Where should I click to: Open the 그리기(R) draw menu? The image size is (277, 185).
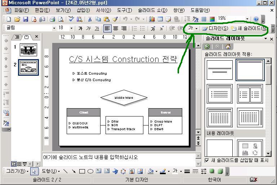pyautogui.click(x=17, y=171)
